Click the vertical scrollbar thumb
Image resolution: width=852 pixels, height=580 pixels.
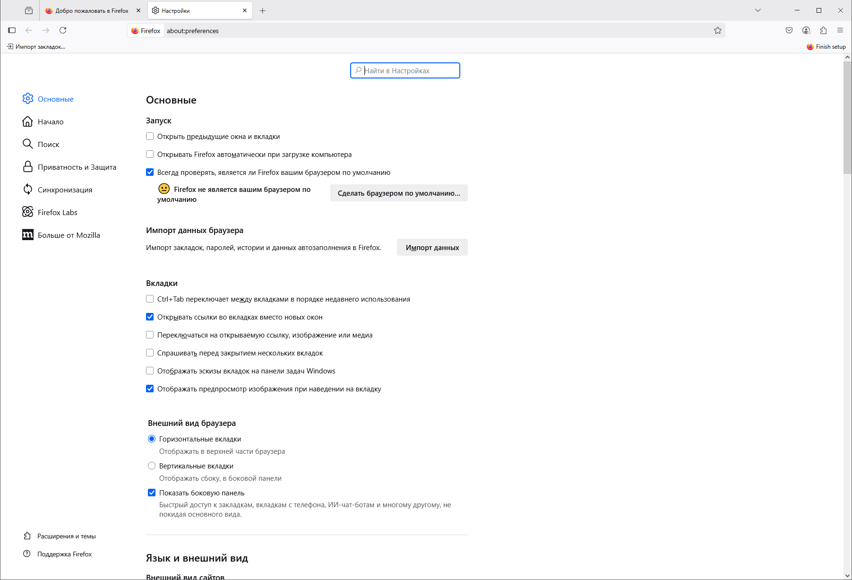[x=847, y=118]
